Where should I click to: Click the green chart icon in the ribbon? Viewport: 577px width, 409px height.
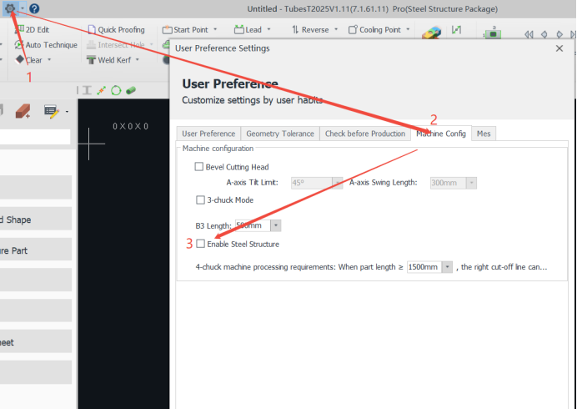[x=456, y=30]
